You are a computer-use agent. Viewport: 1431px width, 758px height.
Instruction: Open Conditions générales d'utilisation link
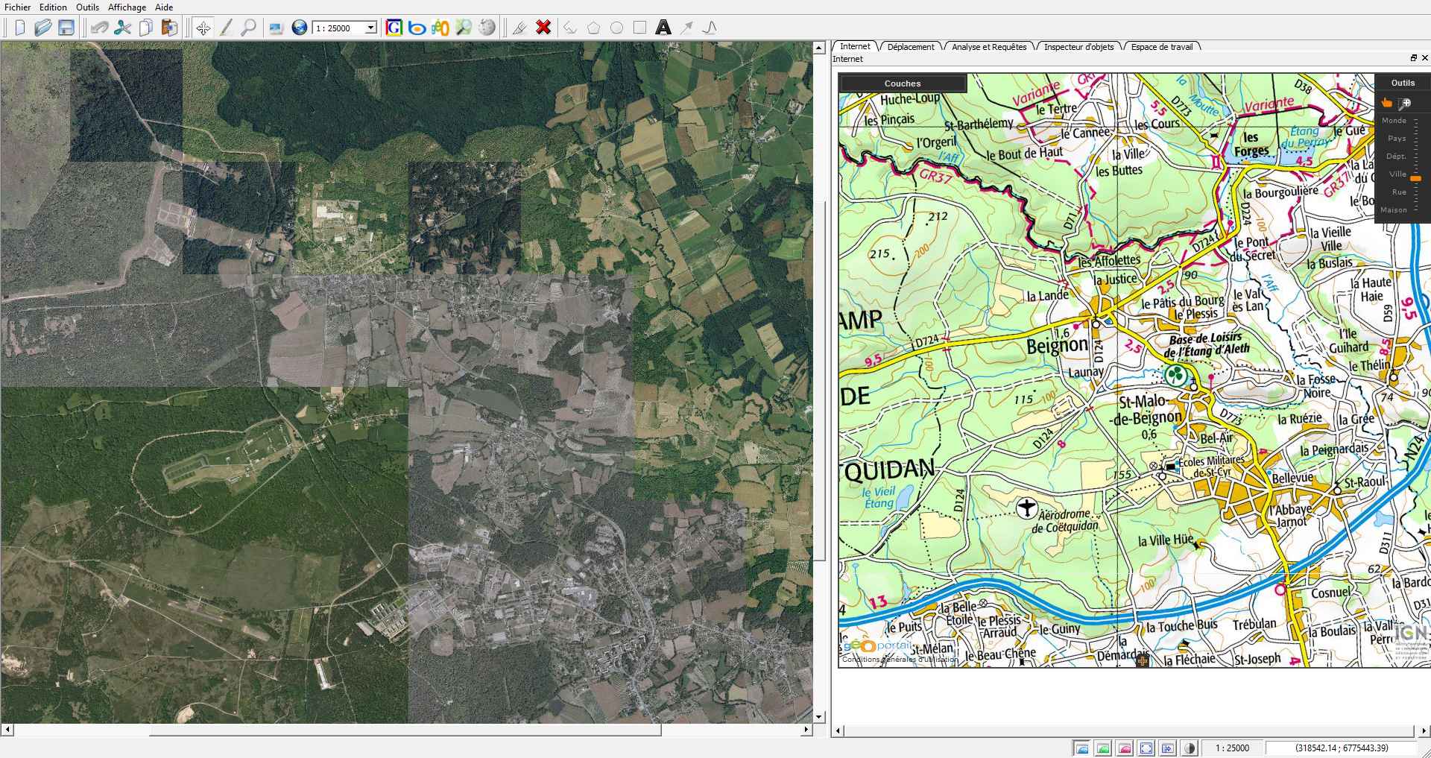[900, 660]
